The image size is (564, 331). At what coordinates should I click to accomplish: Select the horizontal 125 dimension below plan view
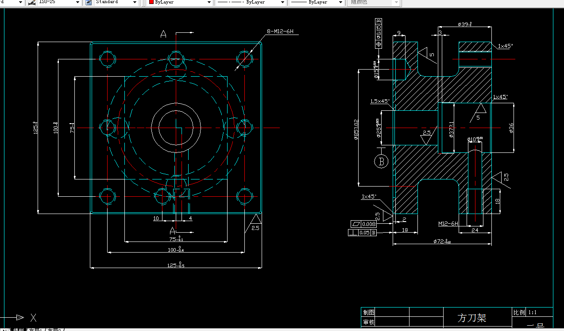click(176, 265)
